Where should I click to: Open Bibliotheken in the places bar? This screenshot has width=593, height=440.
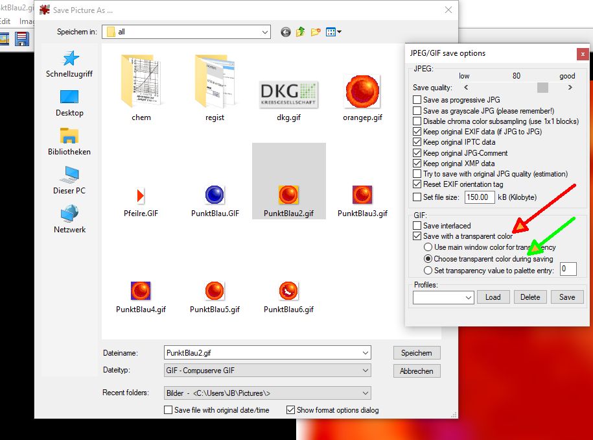tap(69, 142)
